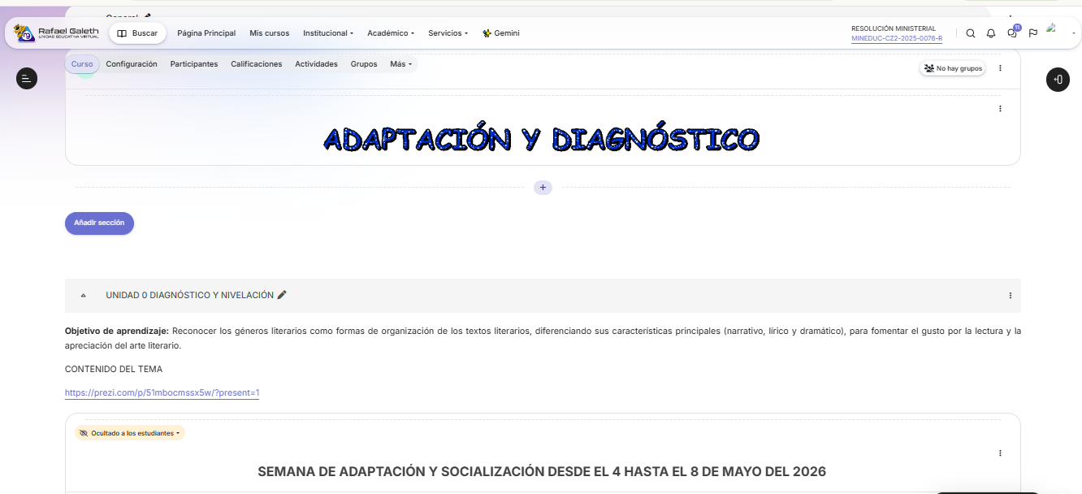1082x494 pixels.
Task: Toggle 'Ocultado a los estudiantes' visibility badge
Action: (x=130, y=433)
